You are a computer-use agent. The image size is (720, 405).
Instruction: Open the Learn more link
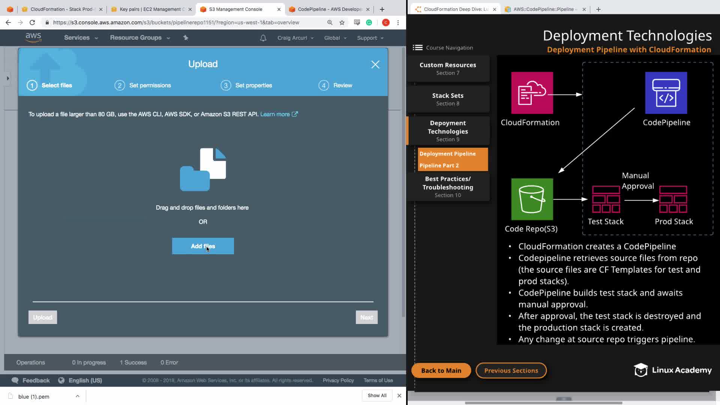coord(275,114)
